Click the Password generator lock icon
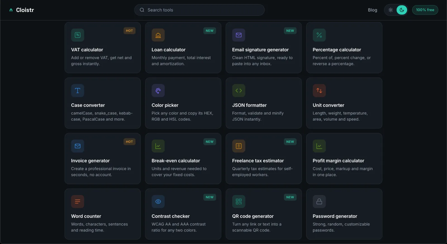 point(319,202)
